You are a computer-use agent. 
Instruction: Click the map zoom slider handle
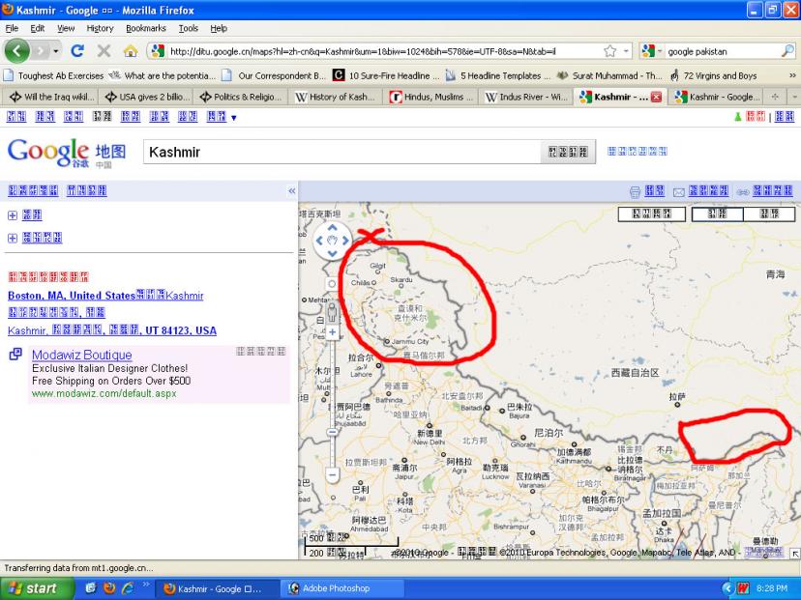[332, 432]
